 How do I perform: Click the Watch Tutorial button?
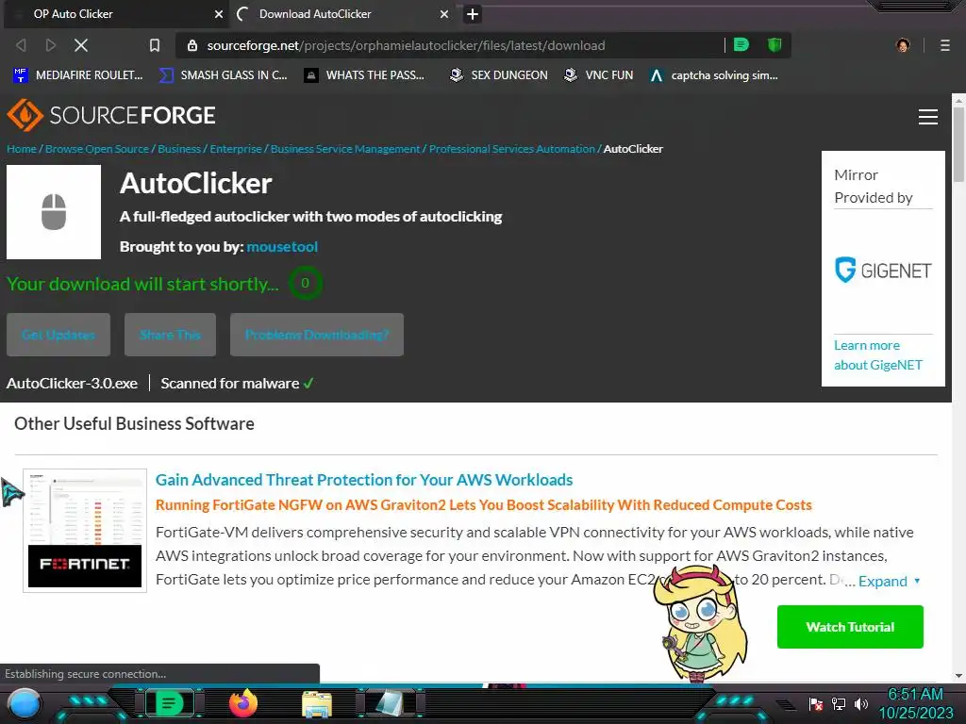coord(850,627)
